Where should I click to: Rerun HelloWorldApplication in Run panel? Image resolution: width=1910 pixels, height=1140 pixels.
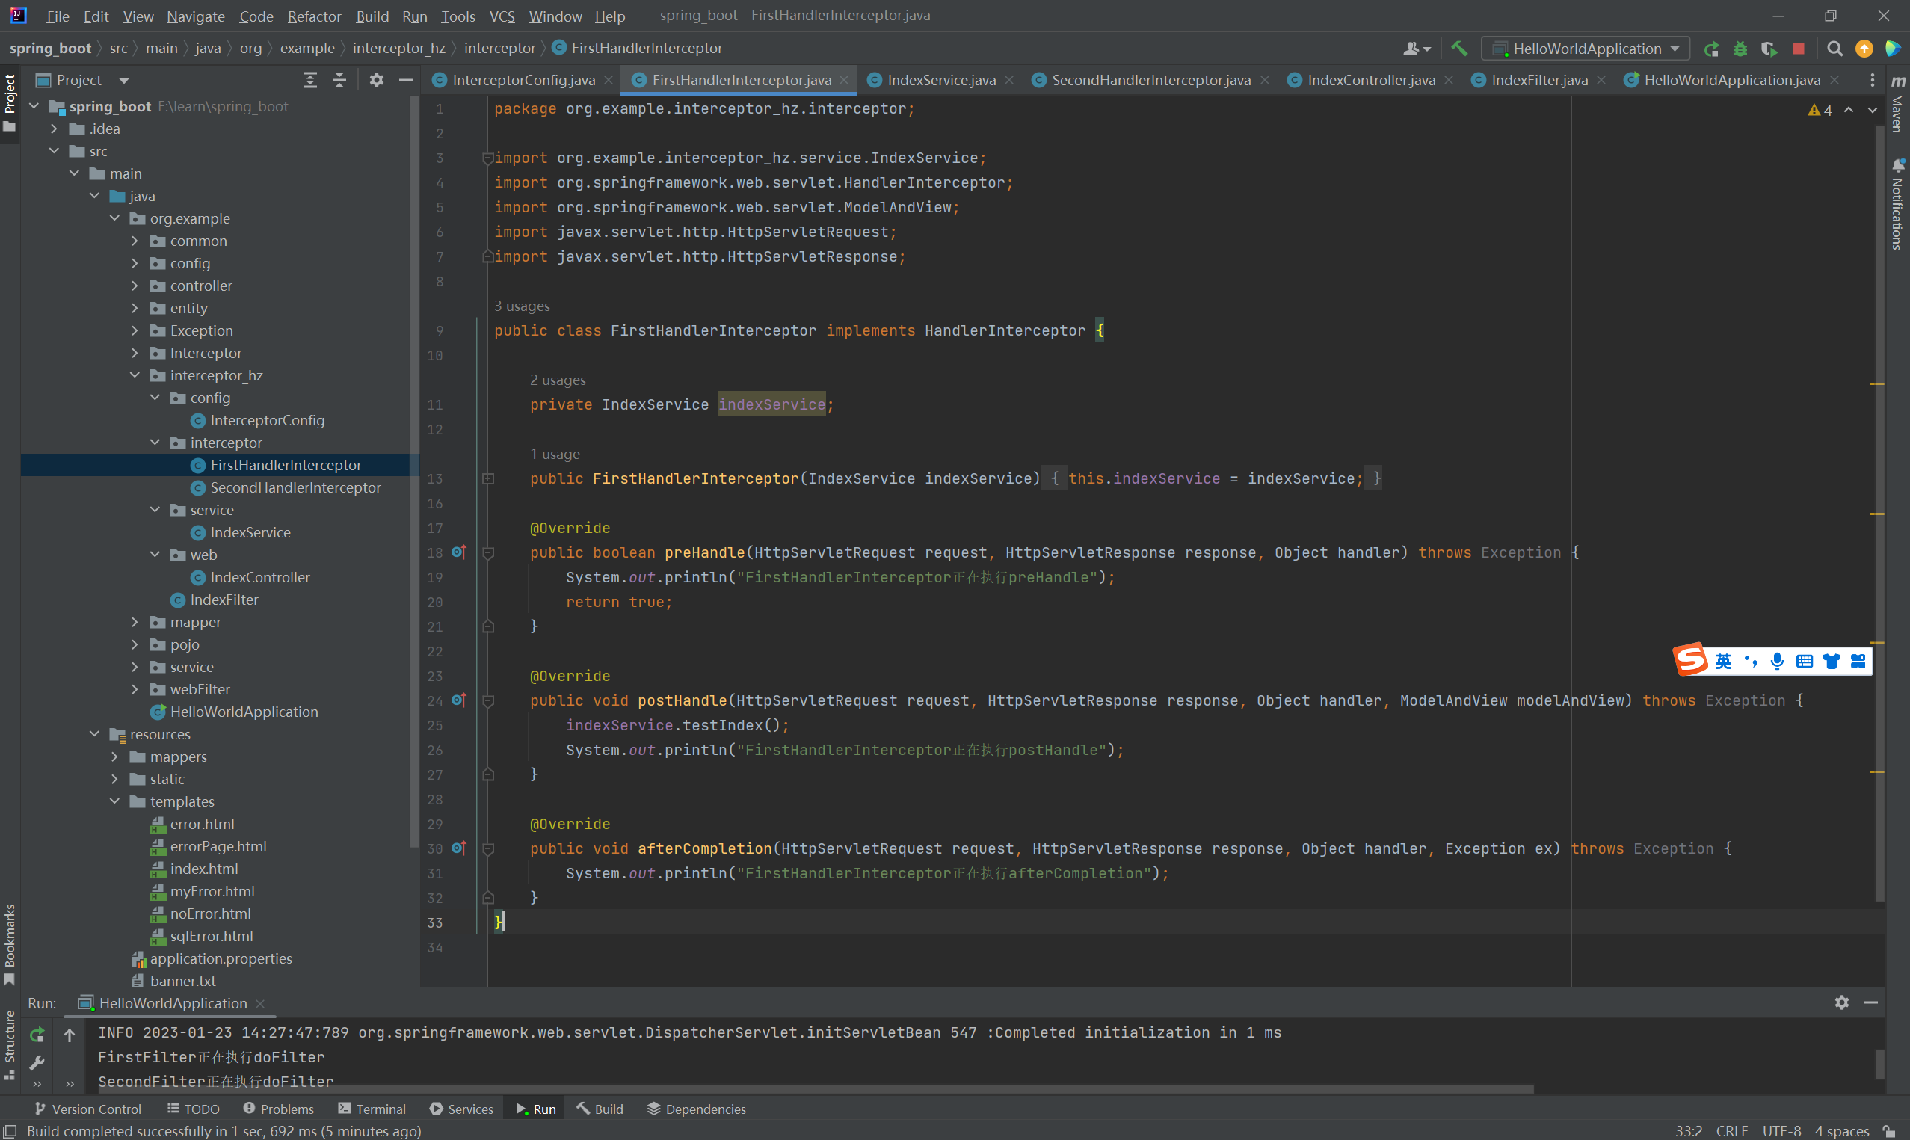[37, 1035]
